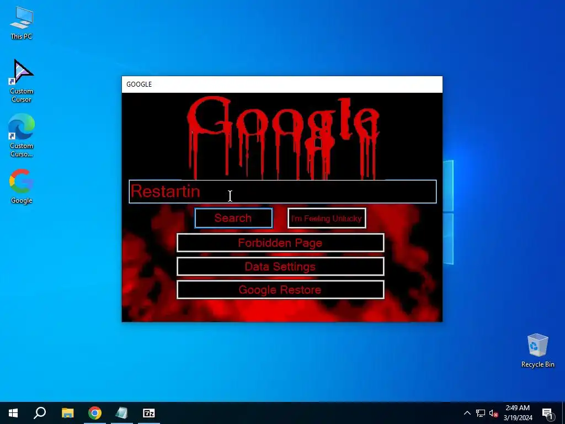The width and height of the screenshot is (565, 424).
Task: Open the This PC desktop icon
Action: coord(22,23)
